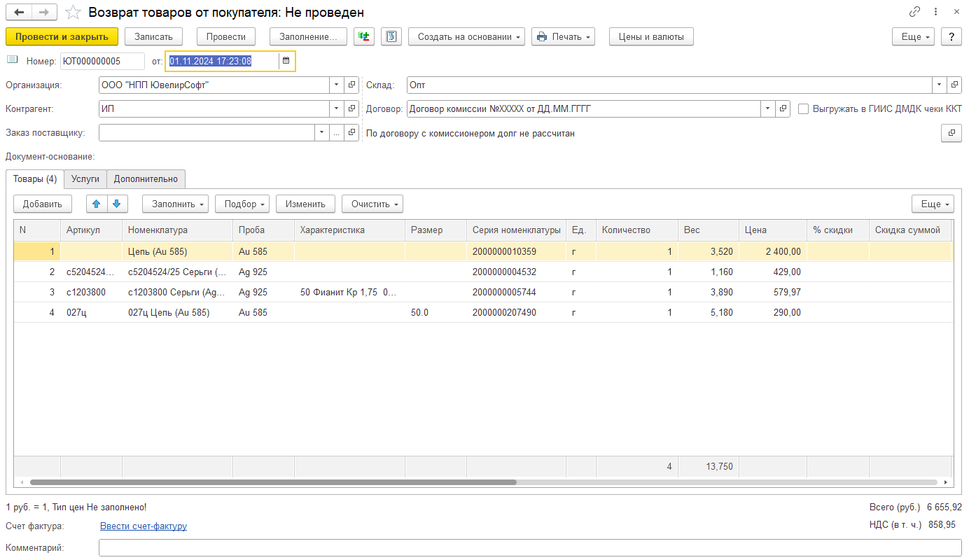Switch to the Дополнительно tab
This screenshot has width=969, height=560.
(x=146, y=179)
